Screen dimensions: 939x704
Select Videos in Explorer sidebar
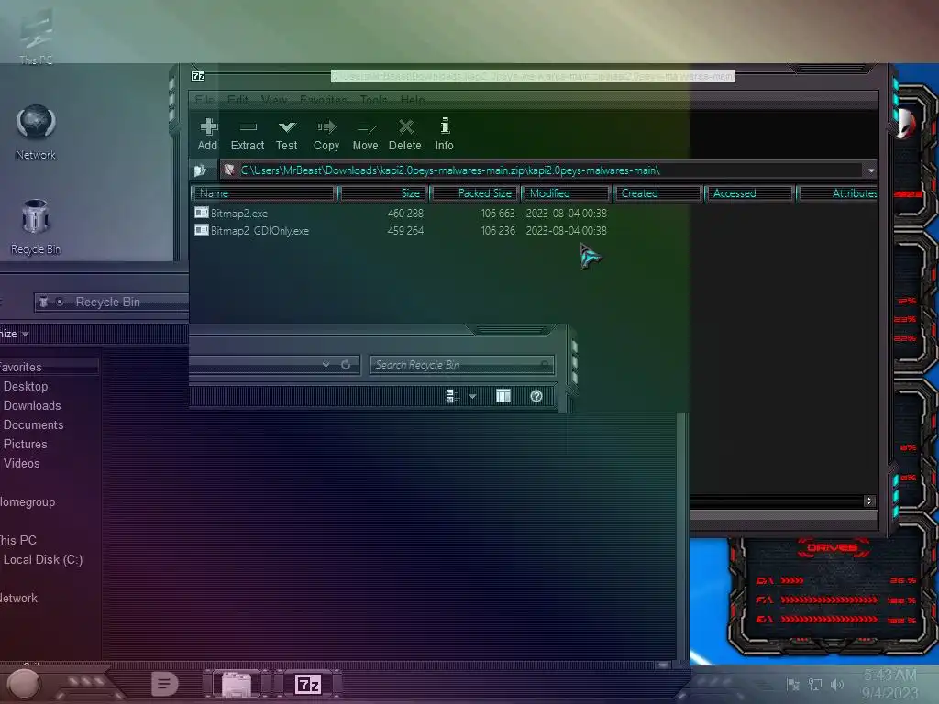[x=22, y=463]
